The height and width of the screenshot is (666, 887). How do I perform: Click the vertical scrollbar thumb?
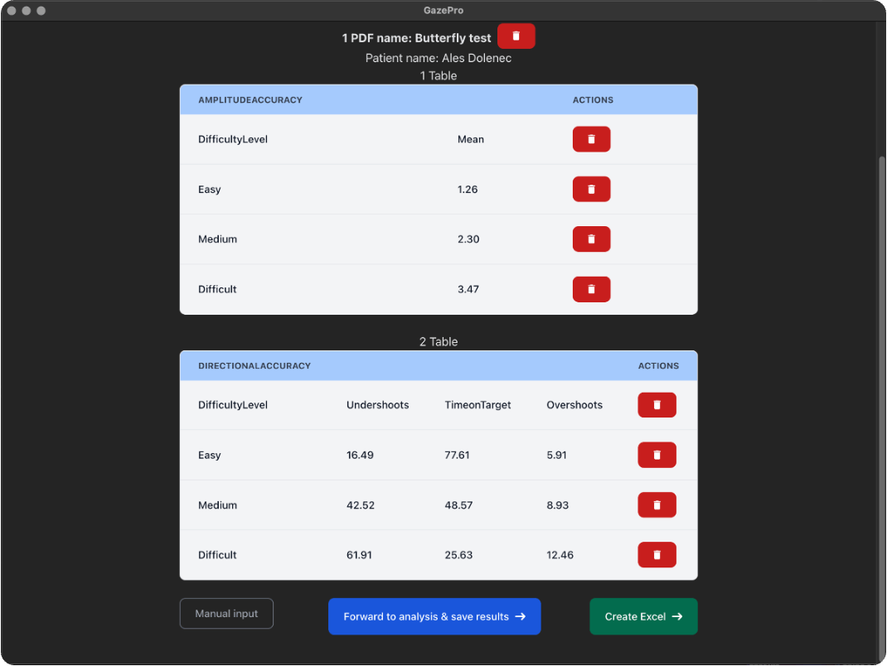[x=882, y=407]
